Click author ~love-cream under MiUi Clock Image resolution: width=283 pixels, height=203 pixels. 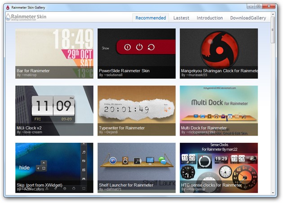coord(32,132)
